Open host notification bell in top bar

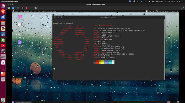tap(145, 1)
